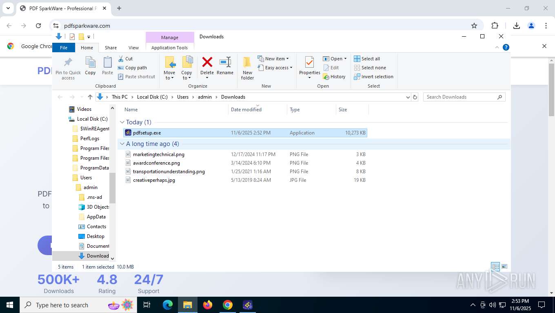Viewport: 555px width, 313px height.
Task: Click the Users breadcrumb in address bar
Action: [x=183, y=97]
